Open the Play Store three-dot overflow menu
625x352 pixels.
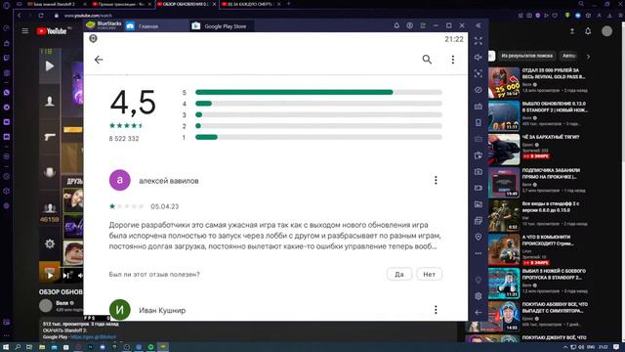coord(453,60)
